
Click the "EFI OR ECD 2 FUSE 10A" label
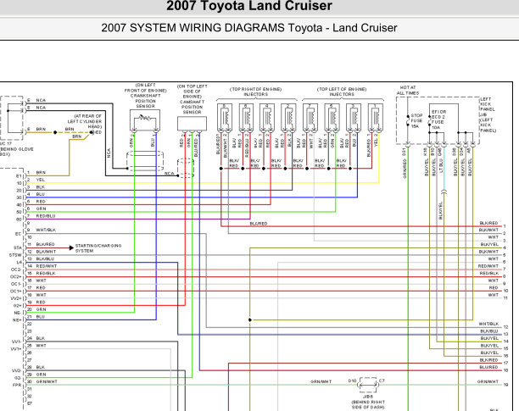(x=438, y=119)
